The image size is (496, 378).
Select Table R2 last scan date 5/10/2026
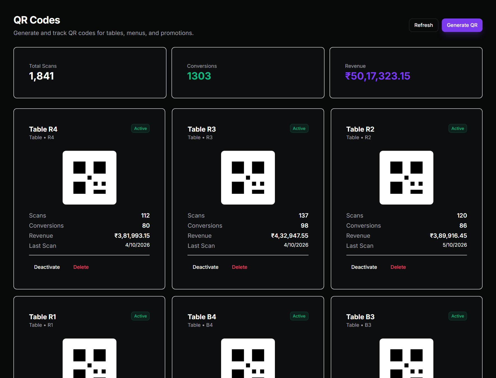pyautogui.click(x=455, y=245)
